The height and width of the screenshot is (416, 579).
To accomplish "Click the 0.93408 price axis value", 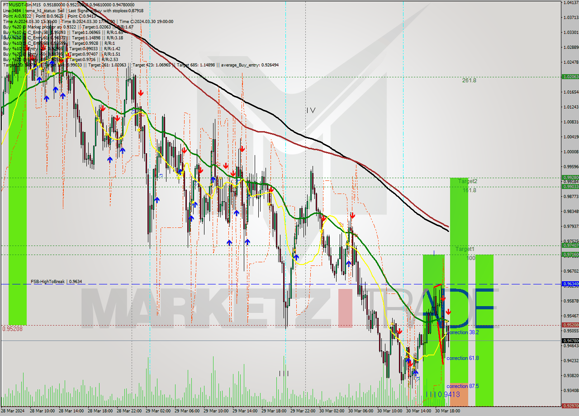I will (571, 390).
